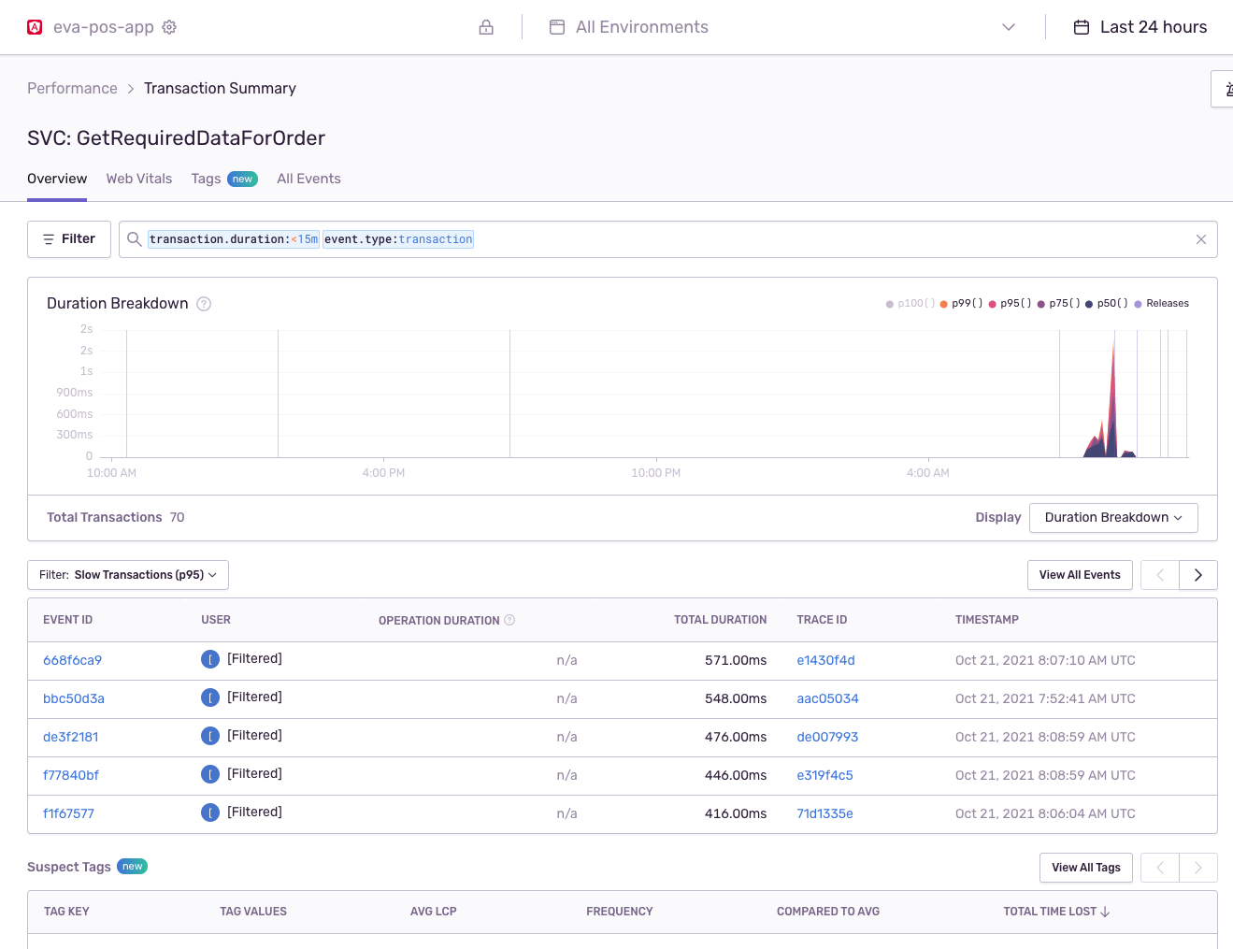
Task: Toggle p99() series in chart legend
Action: pos(962,304)
